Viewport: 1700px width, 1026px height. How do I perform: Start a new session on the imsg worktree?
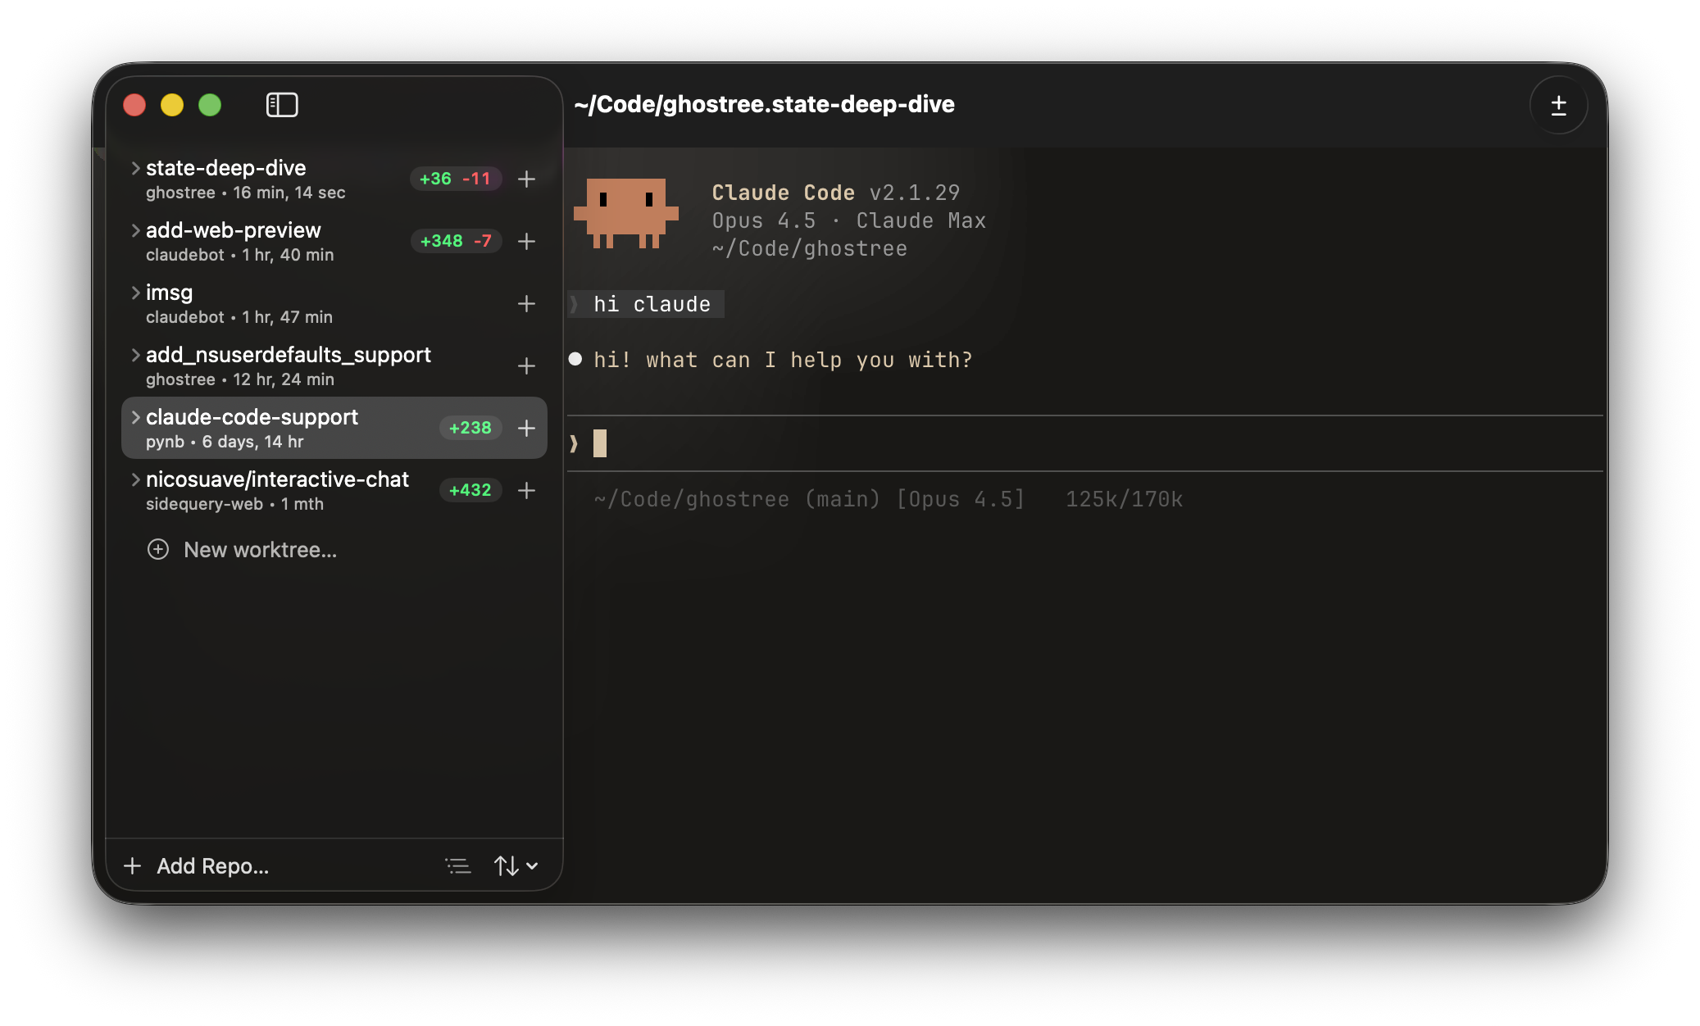[526, 303]
